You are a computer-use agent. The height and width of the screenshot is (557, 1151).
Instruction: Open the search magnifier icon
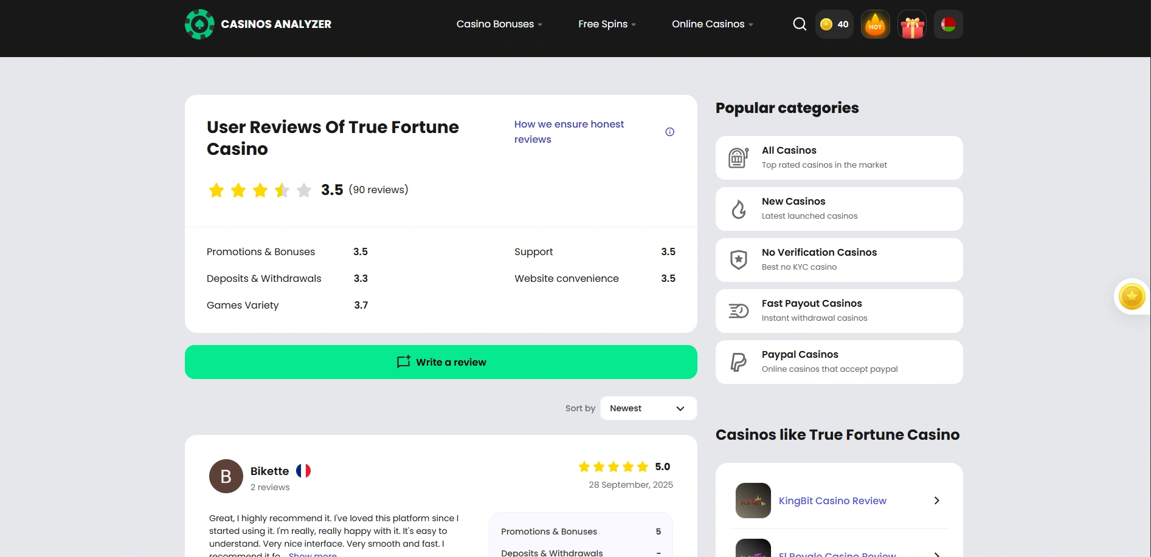tap(800, 24)
